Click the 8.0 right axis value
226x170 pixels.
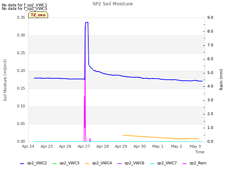[x=210, y=32]
